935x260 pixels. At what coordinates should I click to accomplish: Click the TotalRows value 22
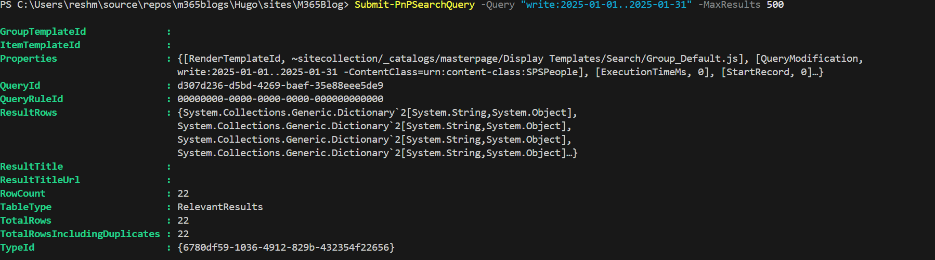[x=183, y=221]
